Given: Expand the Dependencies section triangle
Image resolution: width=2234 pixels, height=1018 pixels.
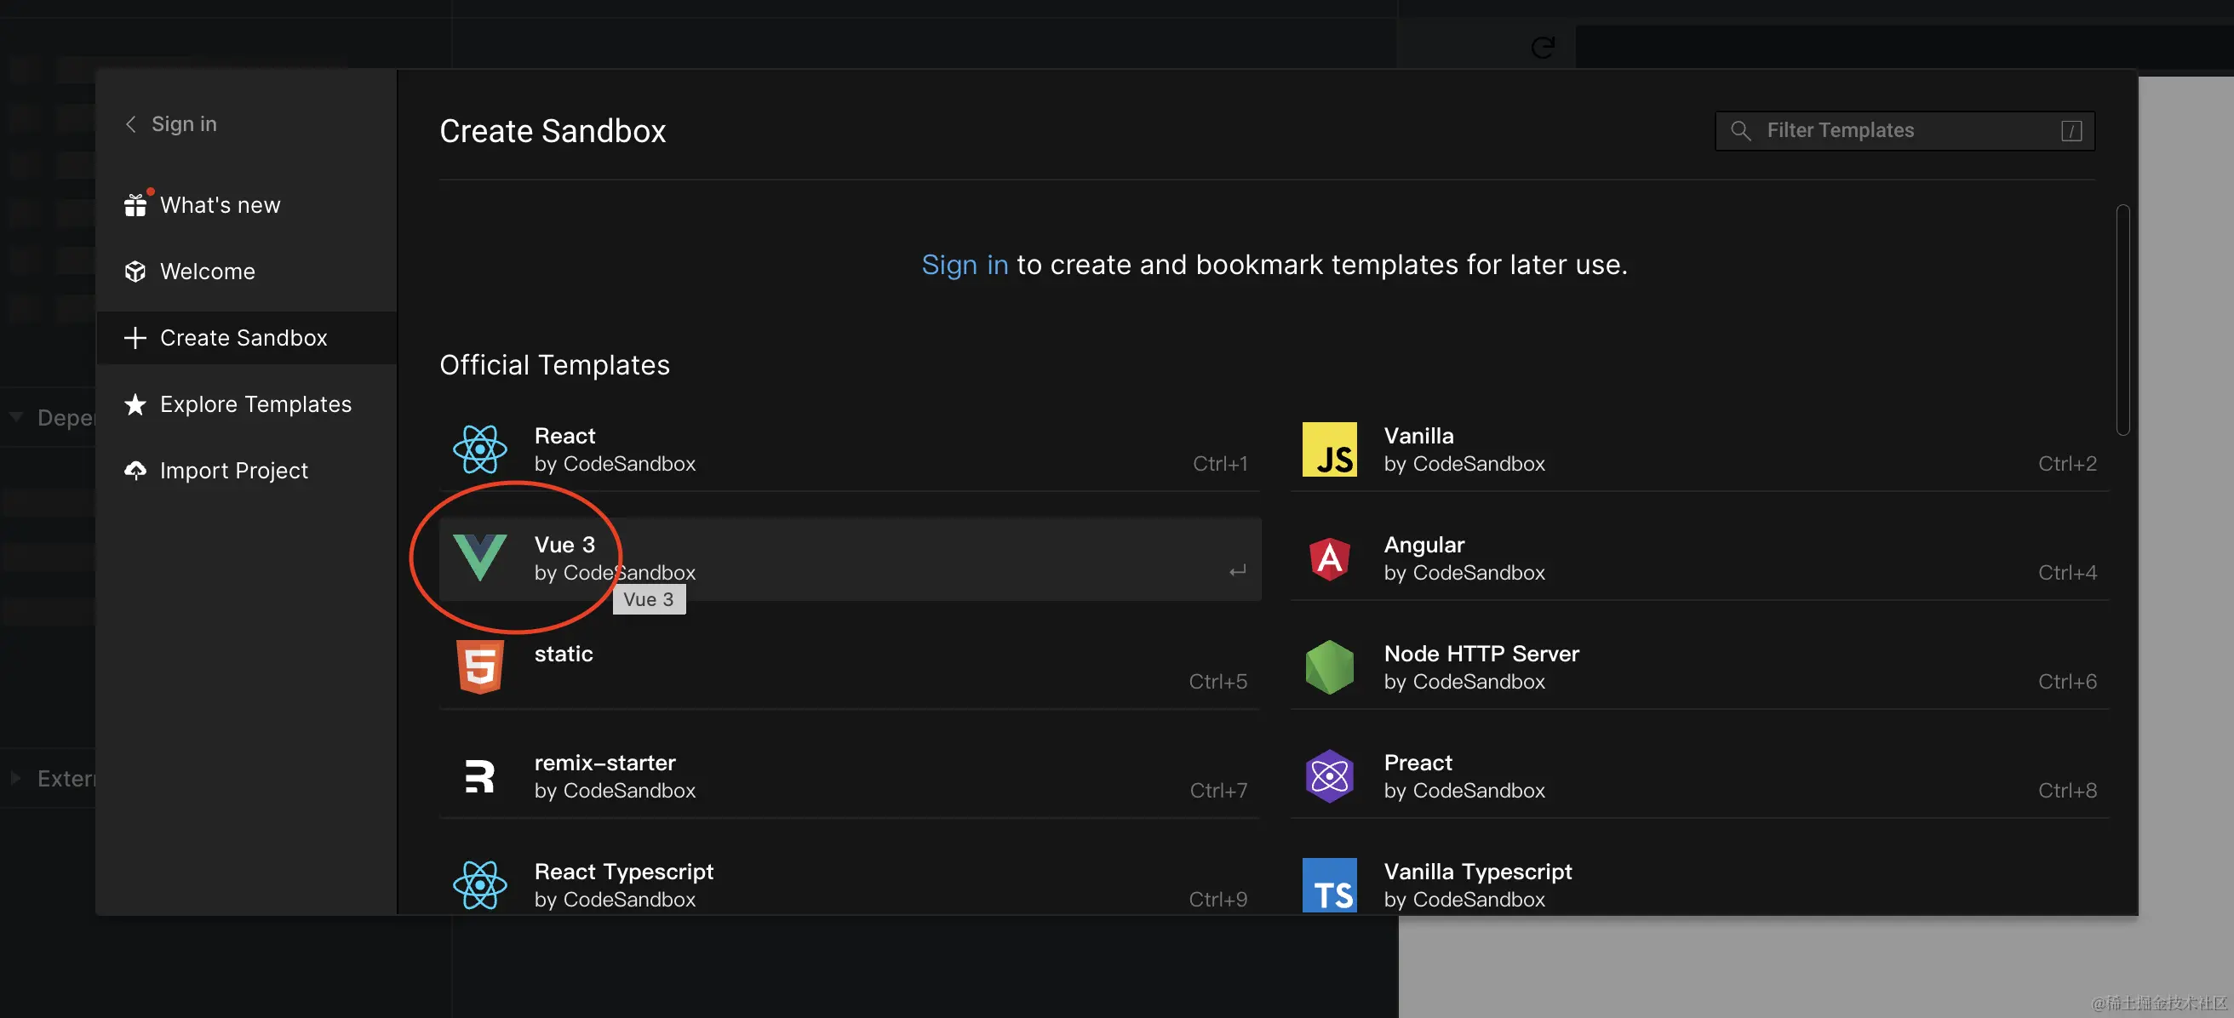Looking at the screenshot, I should (16, 418).
